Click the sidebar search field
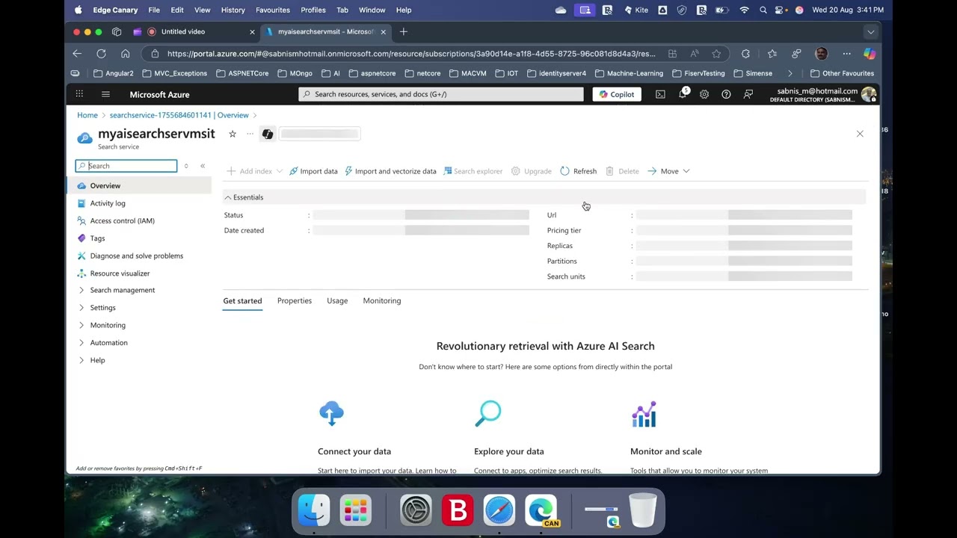This screenshot has height=538, width=957. pos(126,166)
